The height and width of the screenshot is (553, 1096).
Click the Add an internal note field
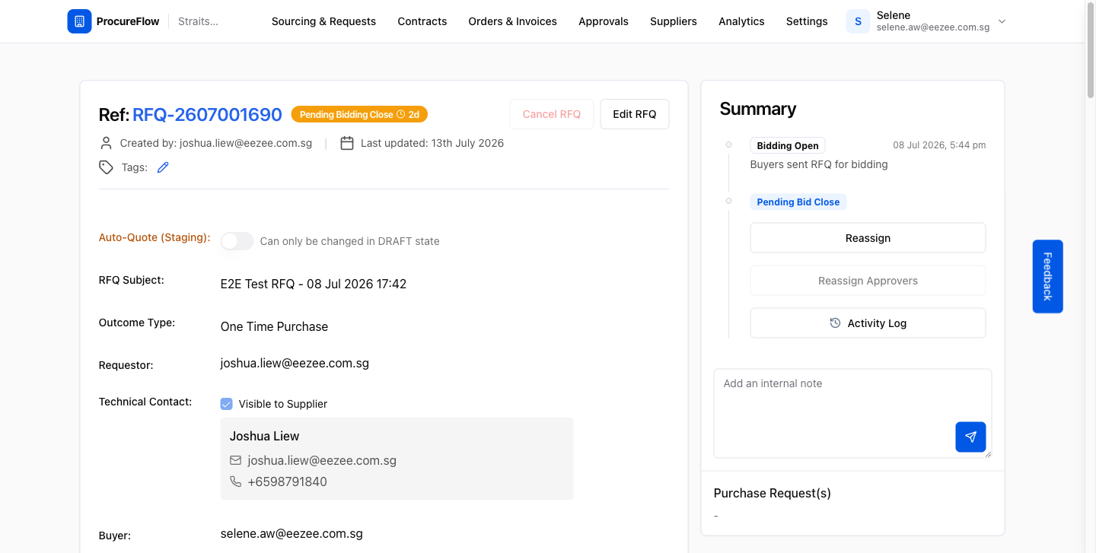852,413
